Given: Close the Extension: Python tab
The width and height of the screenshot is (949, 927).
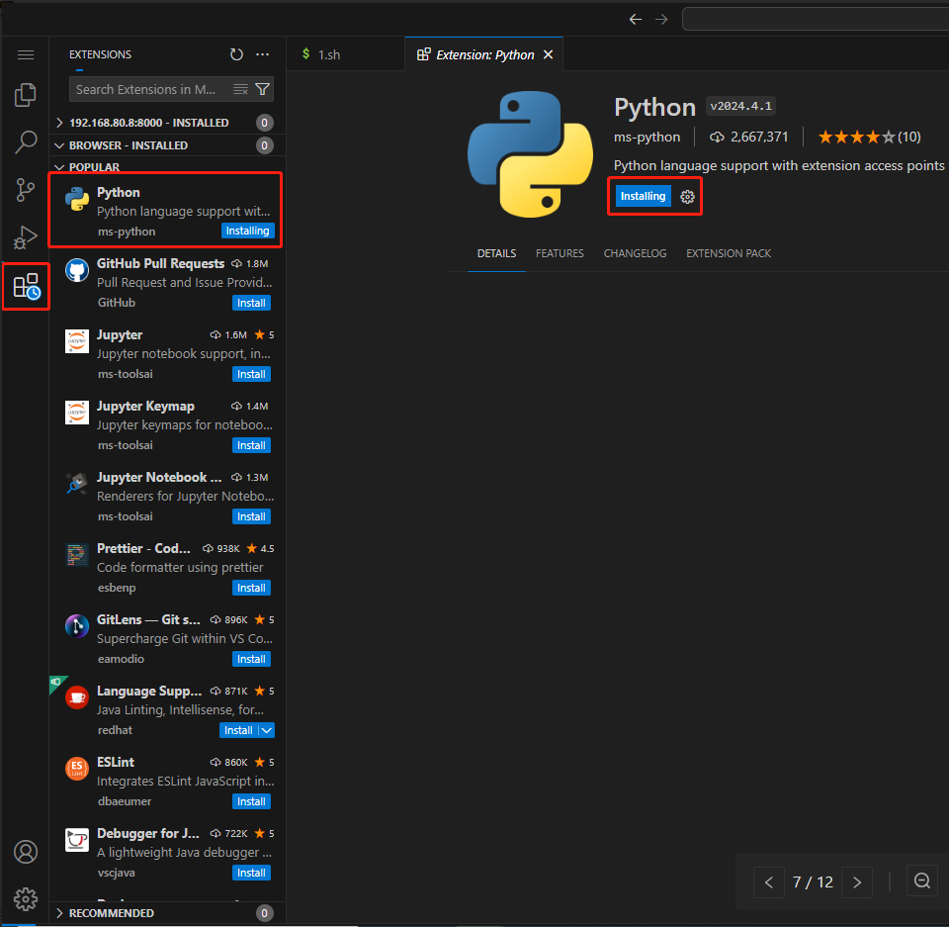Looking at the screenshot, I should tap(548, 54).
